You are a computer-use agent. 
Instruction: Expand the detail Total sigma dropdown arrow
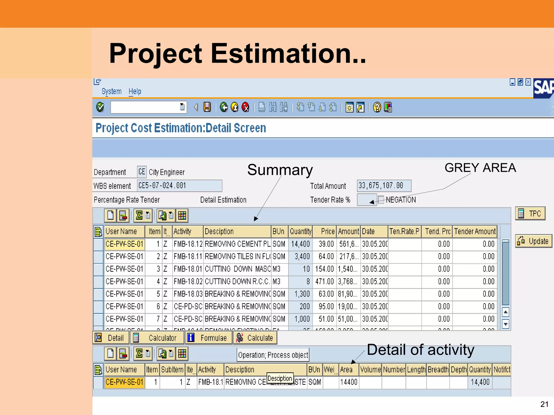coord(148,353)
